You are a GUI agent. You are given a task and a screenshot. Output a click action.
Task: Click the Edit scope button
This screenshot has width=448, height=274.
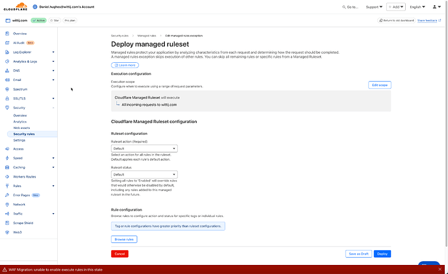pyautogui.click(x=380, y=85)
